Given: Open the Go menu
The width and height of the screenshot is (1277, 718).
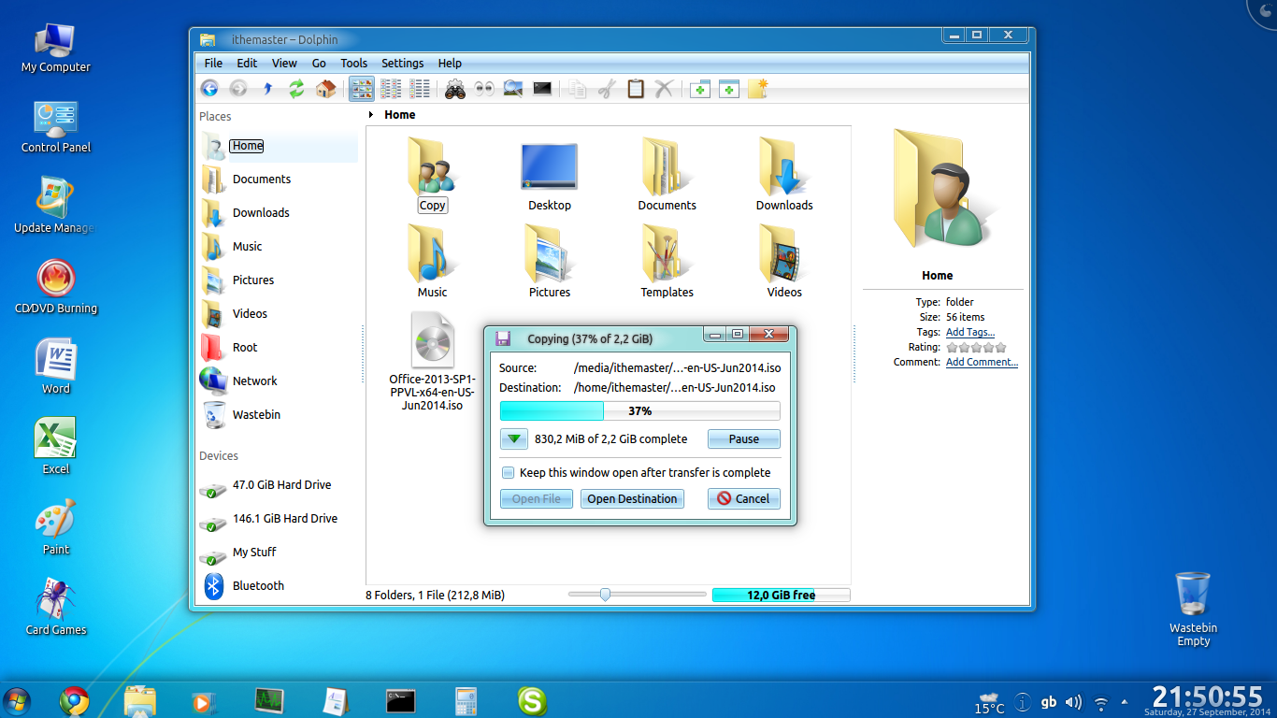Looking at the screenshot, I should point(320,64).
